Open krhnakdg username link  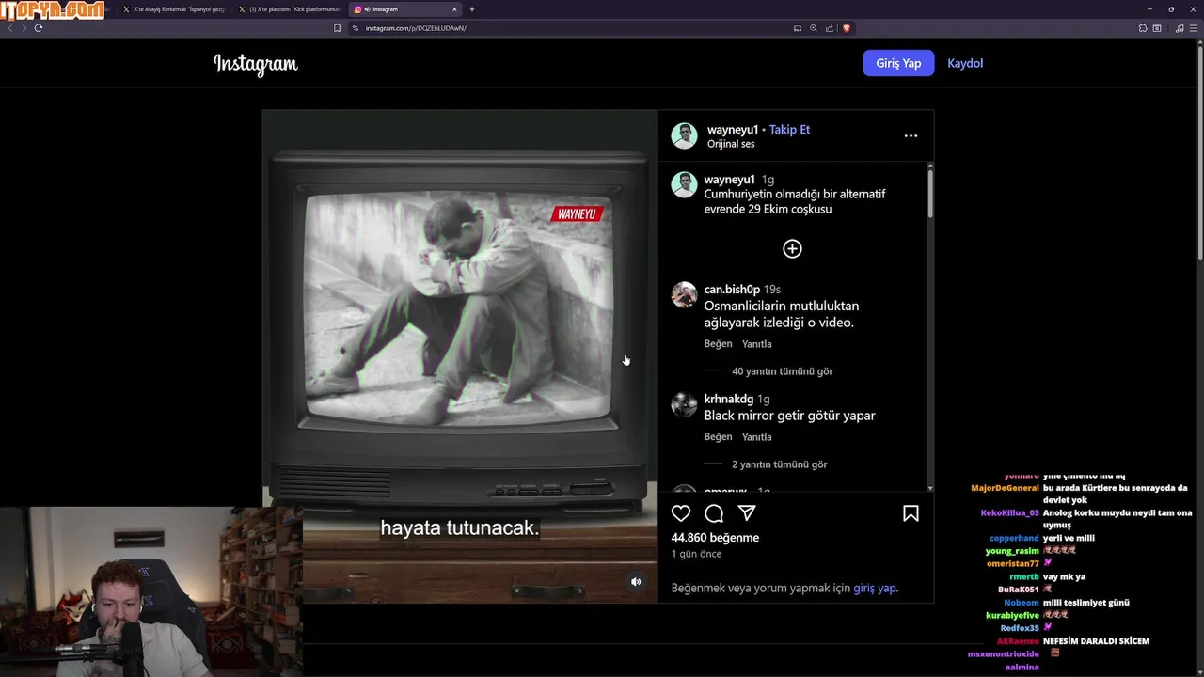point(729,399)
